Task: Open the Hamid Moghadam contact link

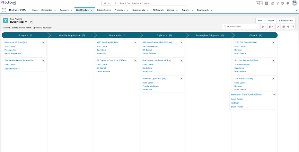Action: pos(13,53)
